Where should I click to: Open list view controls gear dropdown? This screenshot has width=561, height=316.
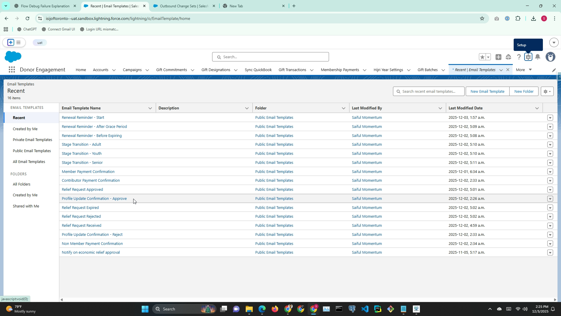point(547,92)
